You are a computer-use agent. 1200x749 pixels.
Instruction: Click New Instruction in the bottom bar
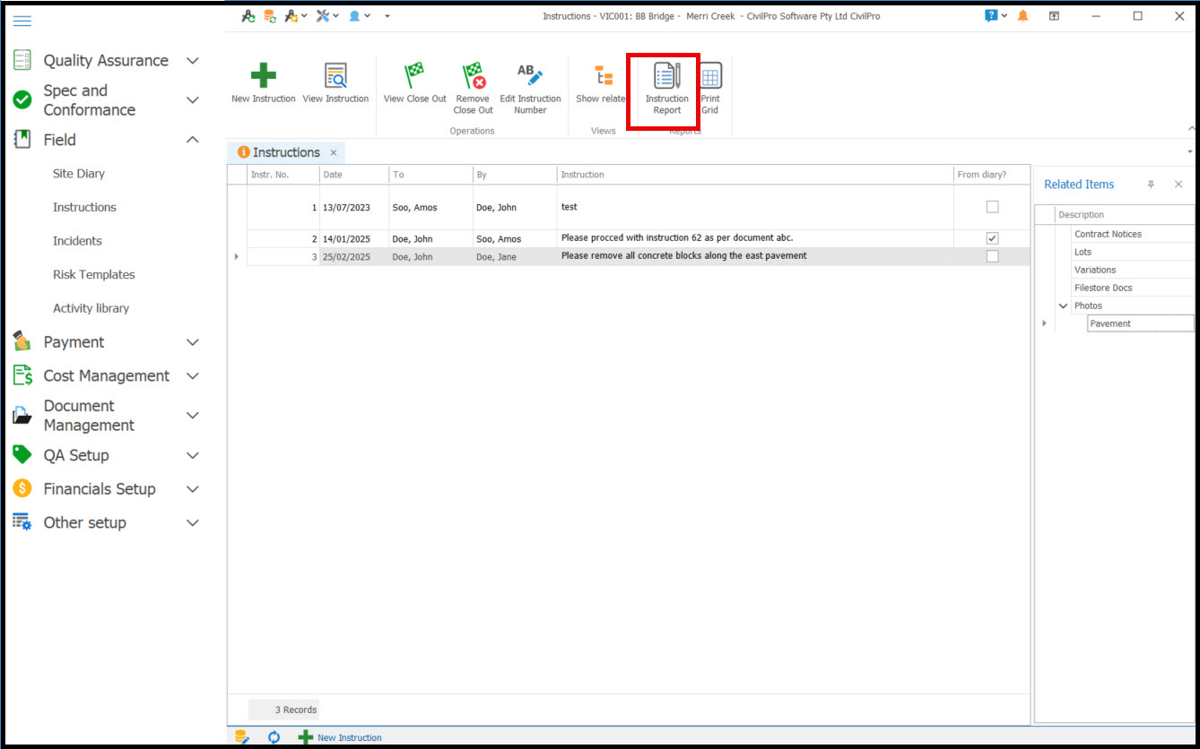(349, 737)
